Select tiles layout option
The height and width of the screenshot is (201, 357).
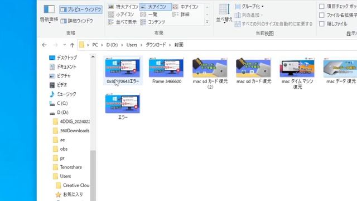coord(123,22)
